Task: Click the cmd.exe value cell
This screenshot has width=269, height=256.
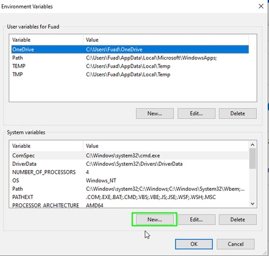Action: pos(123,156)
